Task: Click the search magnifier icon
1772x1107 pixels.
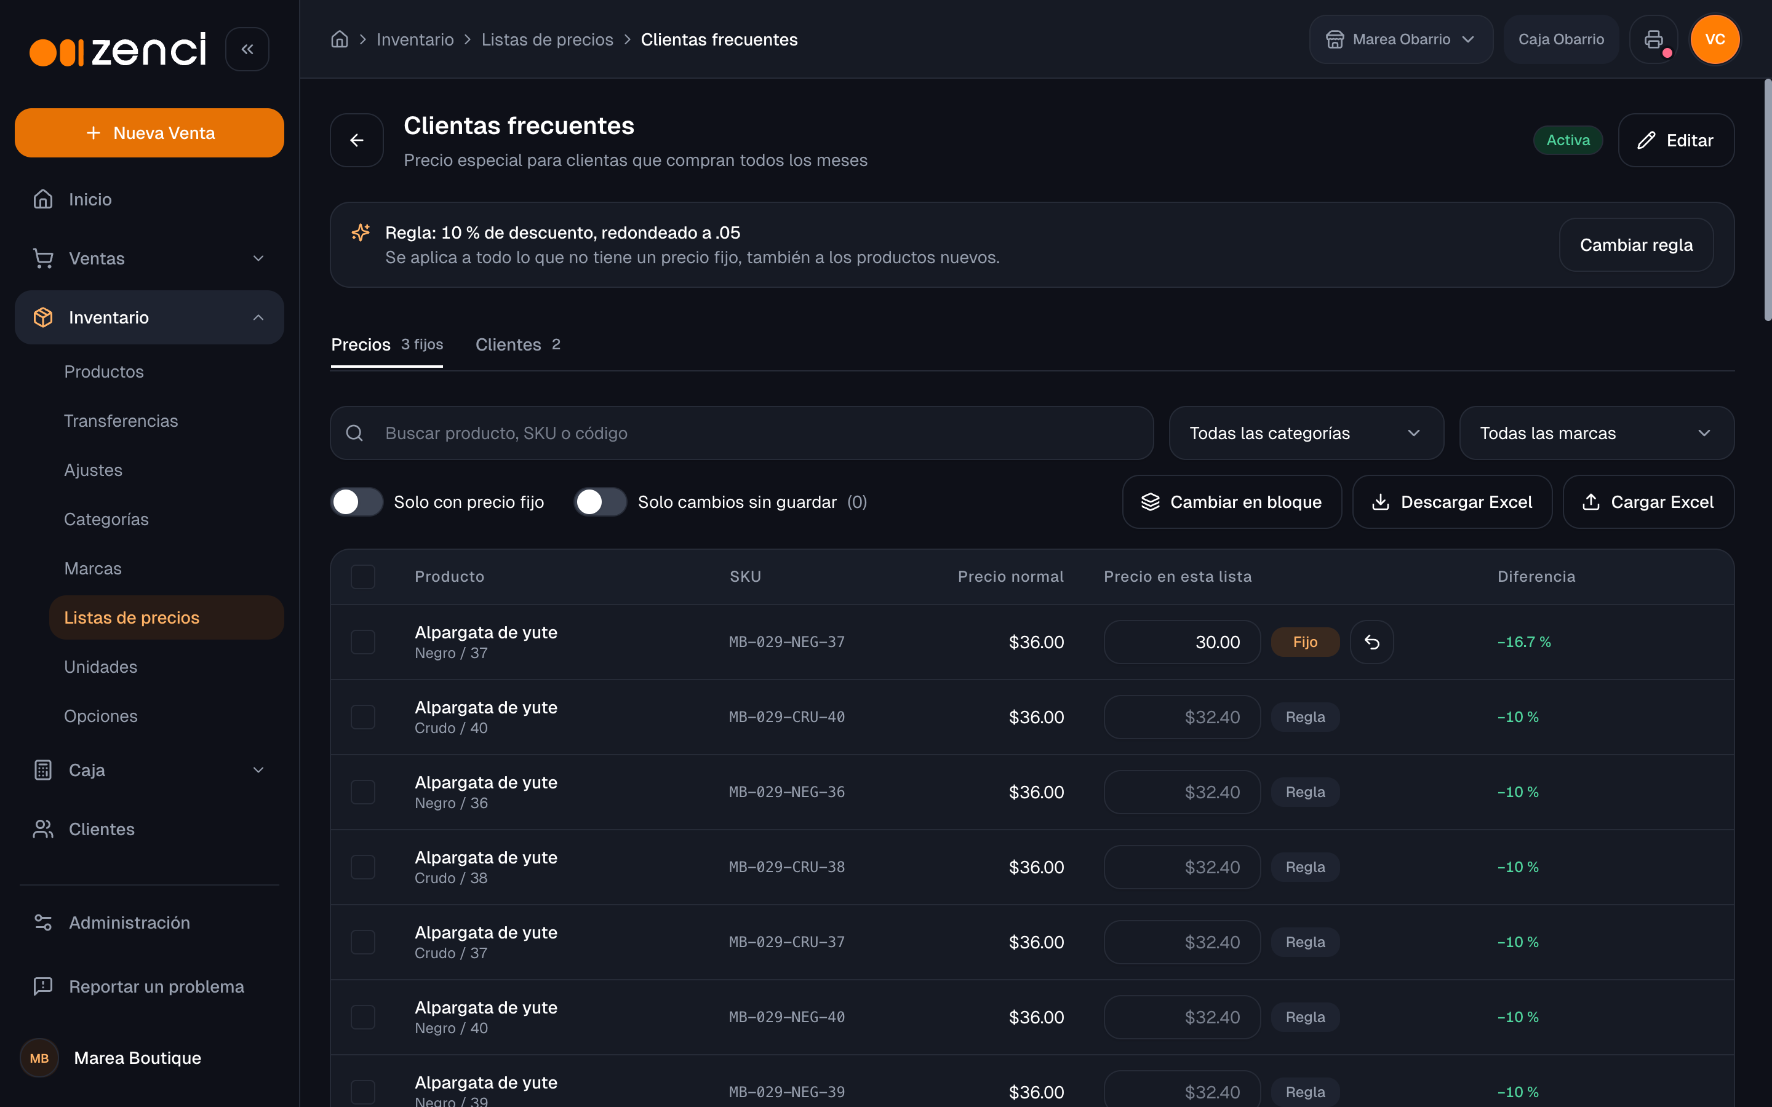Action: (x=354, y=434)
